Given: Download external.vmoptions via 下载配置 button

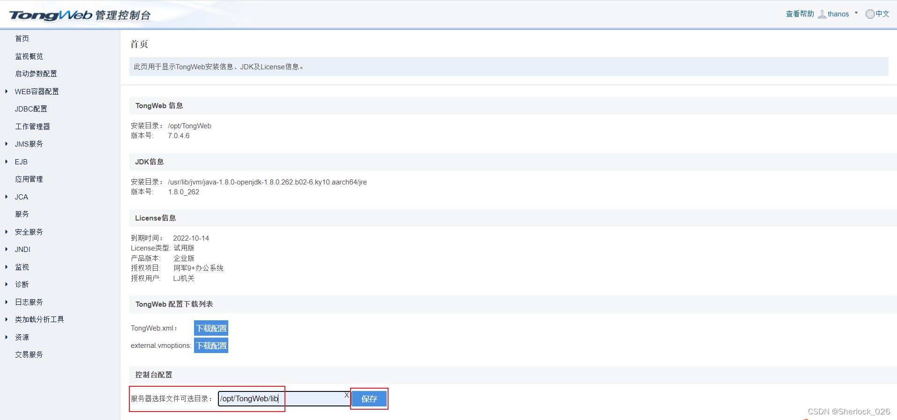Looking at the screenshot, I should [x=211, y=346].
